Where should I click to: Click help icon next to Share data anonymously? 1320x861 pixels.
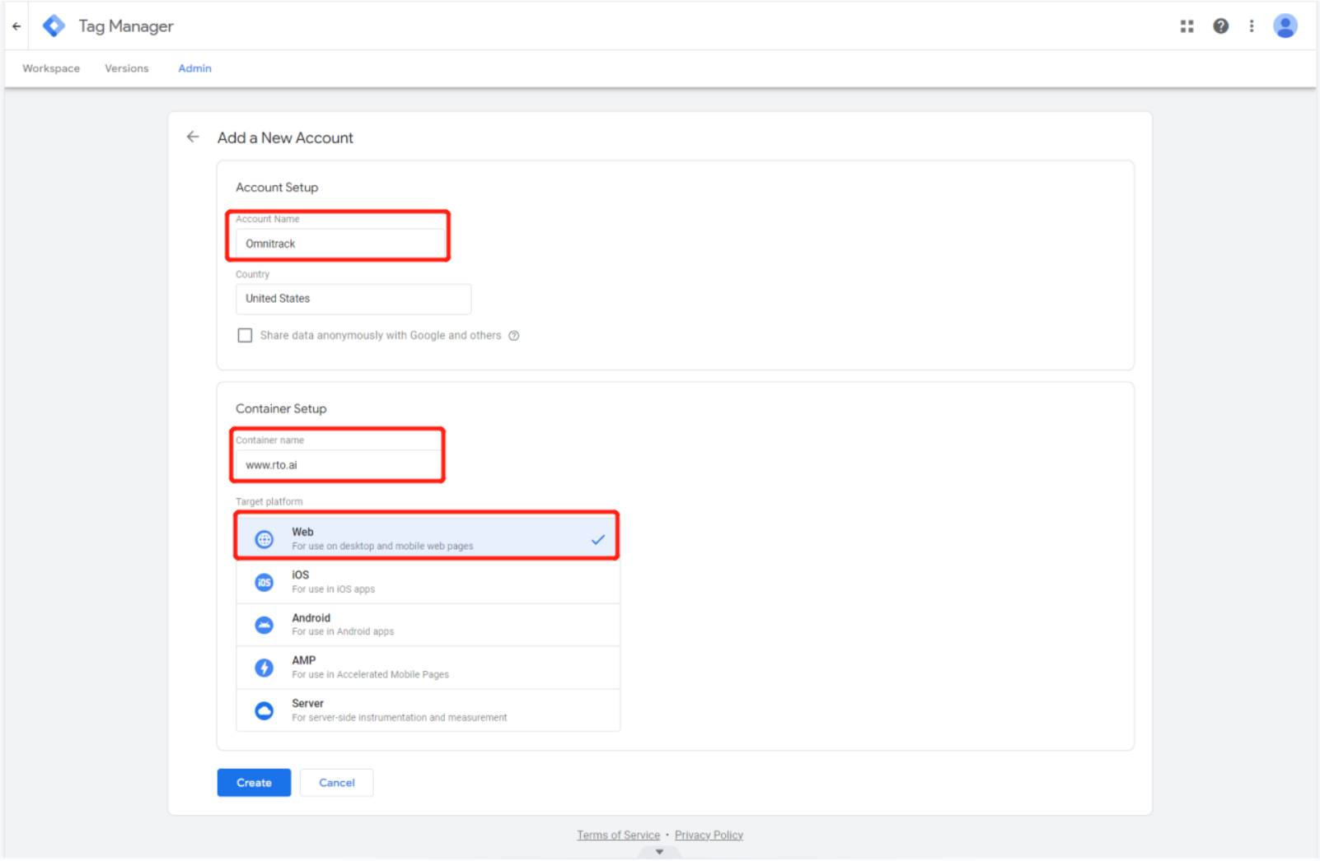(x=513, y=336)
